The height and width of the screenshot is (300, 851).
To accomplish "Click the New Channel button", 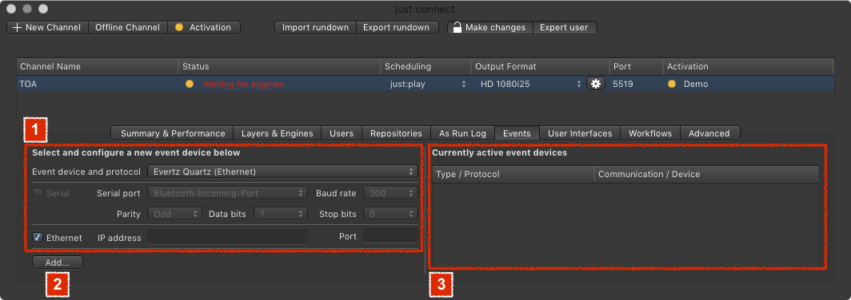I will point(48,27).
